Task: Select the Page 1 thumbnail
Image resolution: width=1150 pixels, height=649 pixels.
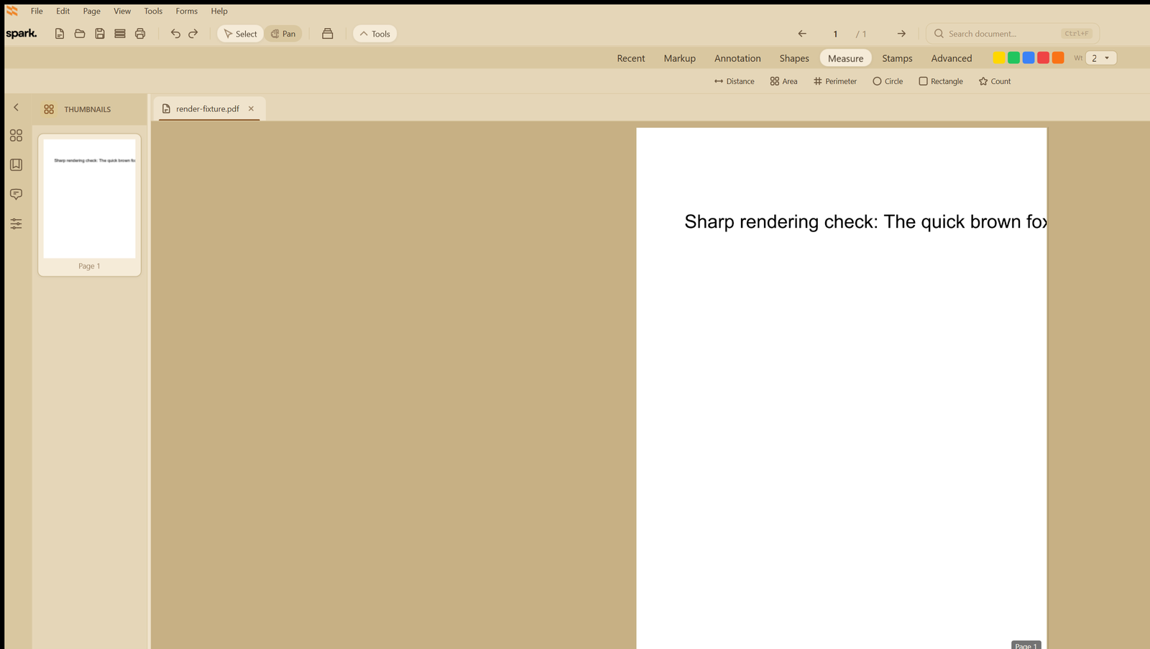Action: tap(89, 205)
